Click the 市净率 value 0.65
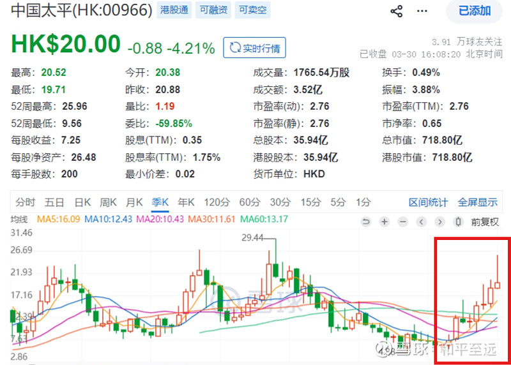The height and width of the screenshot is (365, 511). (x=432, y=124)
